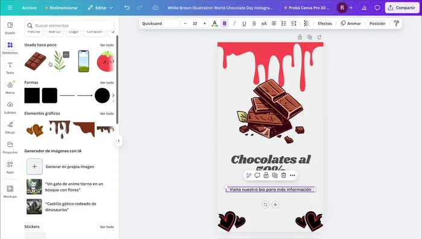Screen dimensions: 422x239
Task: Click the Probá Canva Pro button
Action: click(x=307, y=8)
